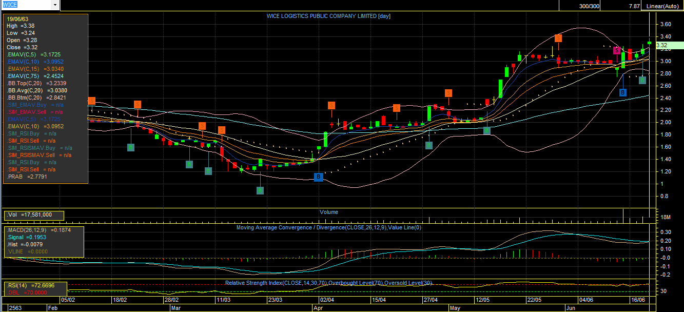Click the 19/06/63 date in the legend
Viewport: 684px width, 312px height.
17,19
